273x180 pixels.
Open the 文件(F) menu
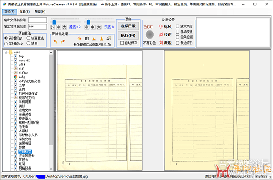coord(10,12)
